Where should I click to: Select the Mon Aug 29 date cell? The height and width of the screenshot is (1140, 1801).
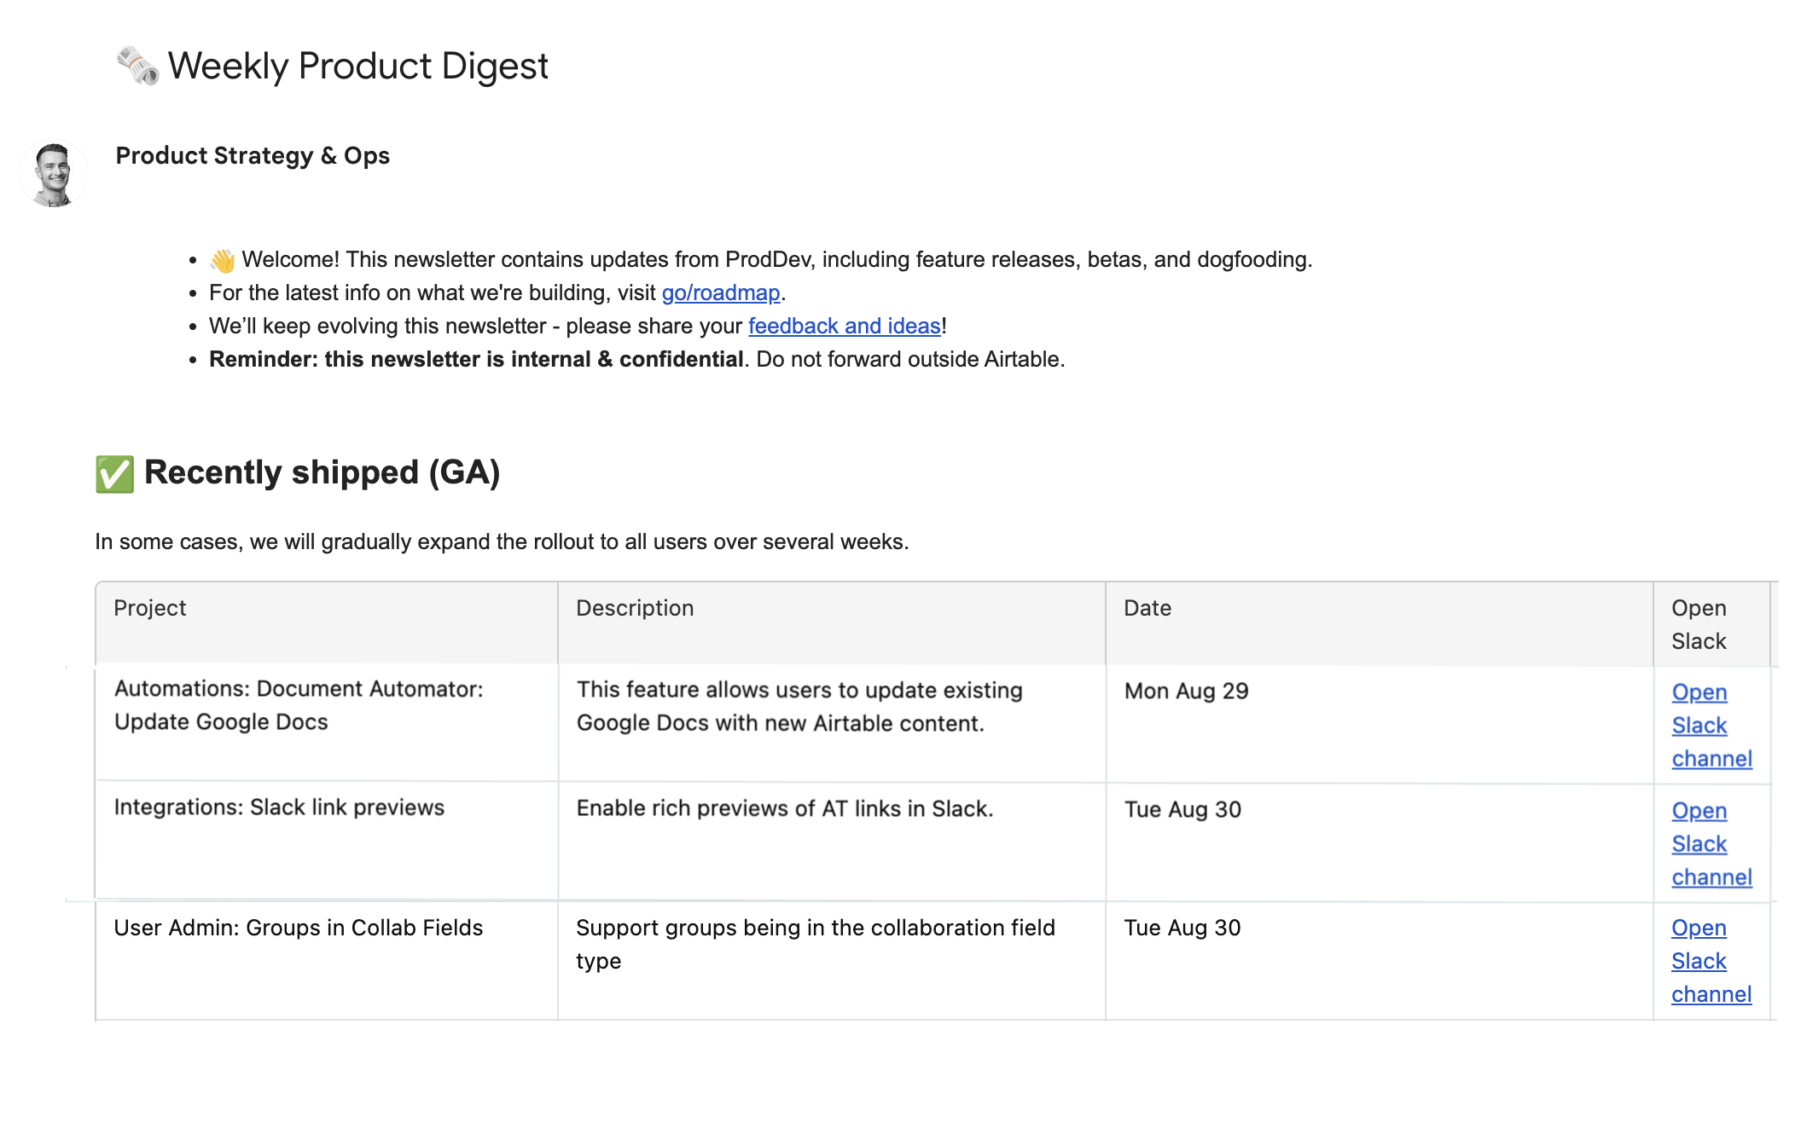(1186, 692)
